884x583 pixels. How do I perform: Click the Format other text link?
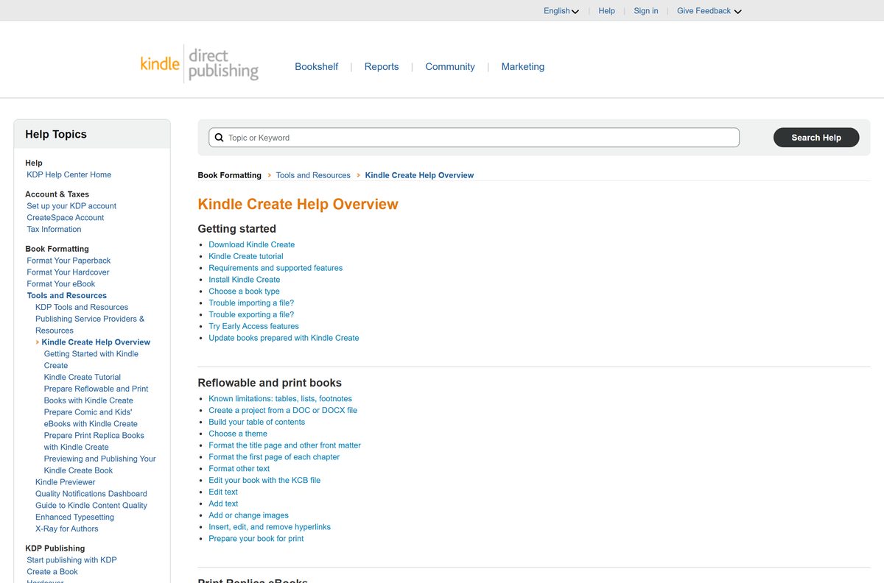(x=239, y=469)
